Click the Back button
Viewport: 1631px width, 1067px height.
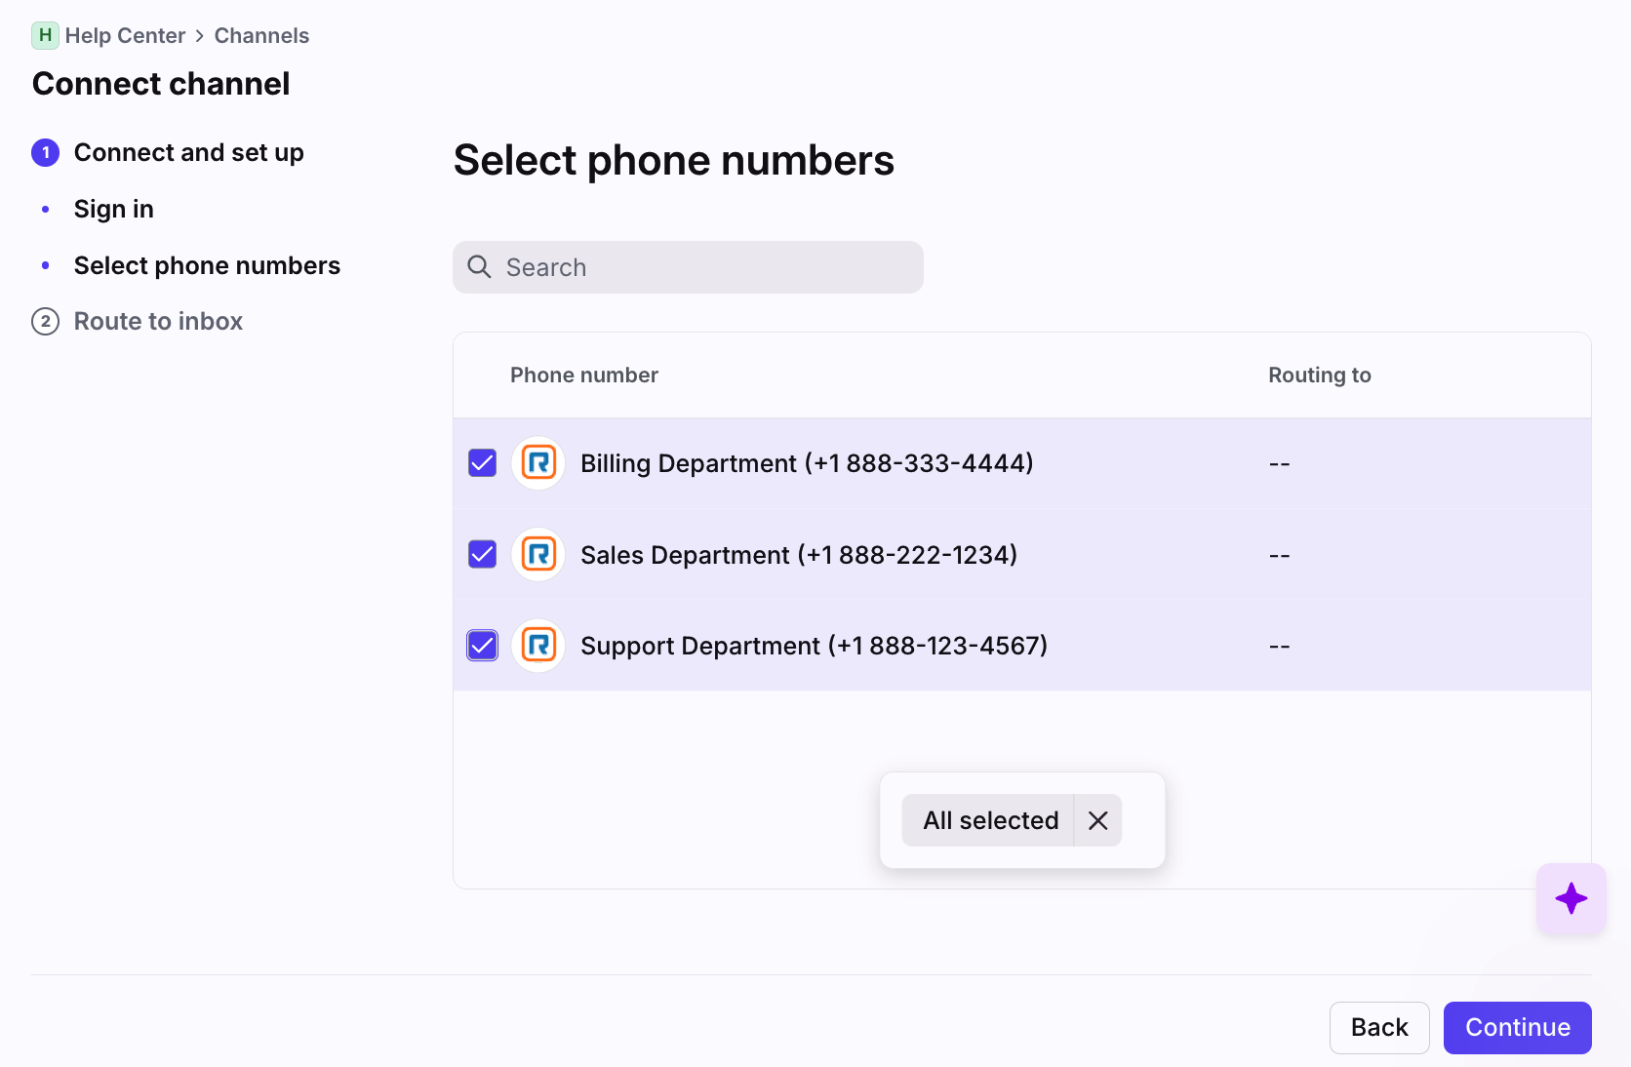1378,1027
